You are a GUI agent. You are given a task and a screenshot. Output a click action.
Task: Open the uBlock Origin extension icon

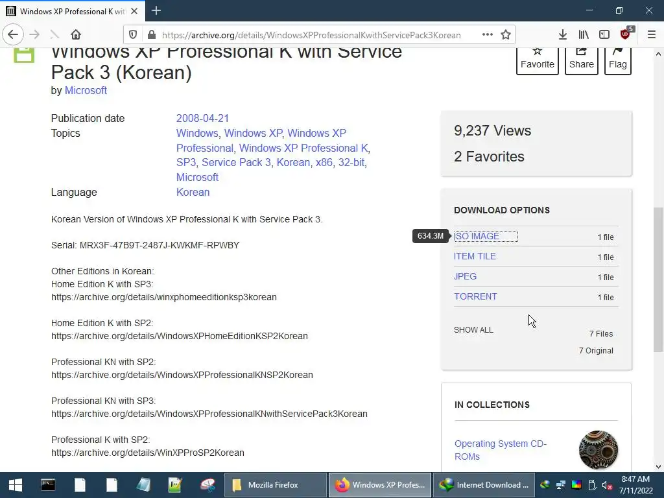pos(626,35)
